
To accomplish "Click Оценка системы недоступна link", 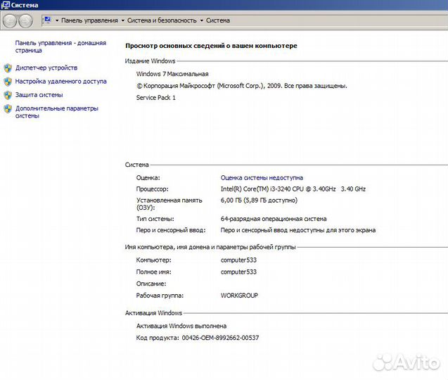I will 262,177.
